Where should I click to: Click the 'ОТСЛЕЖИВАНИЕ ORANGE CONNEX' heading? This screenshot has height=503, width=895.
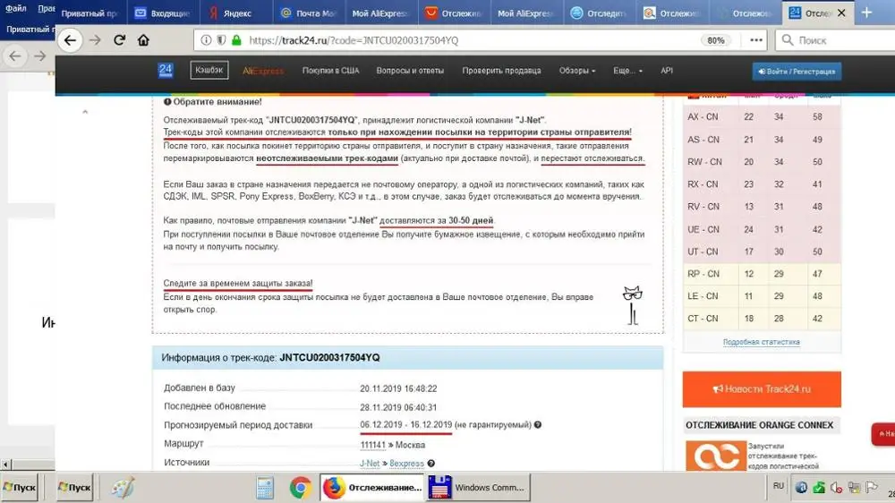point(759,425)
